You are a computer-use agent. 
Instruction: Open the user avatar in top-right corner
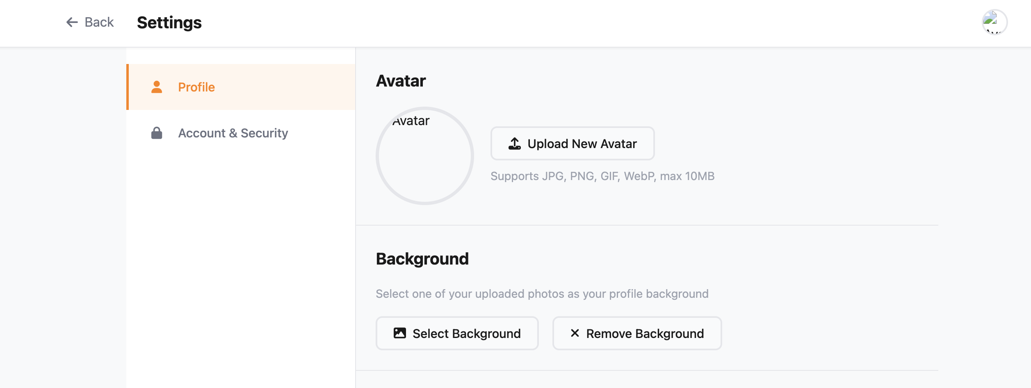(994, 22)
